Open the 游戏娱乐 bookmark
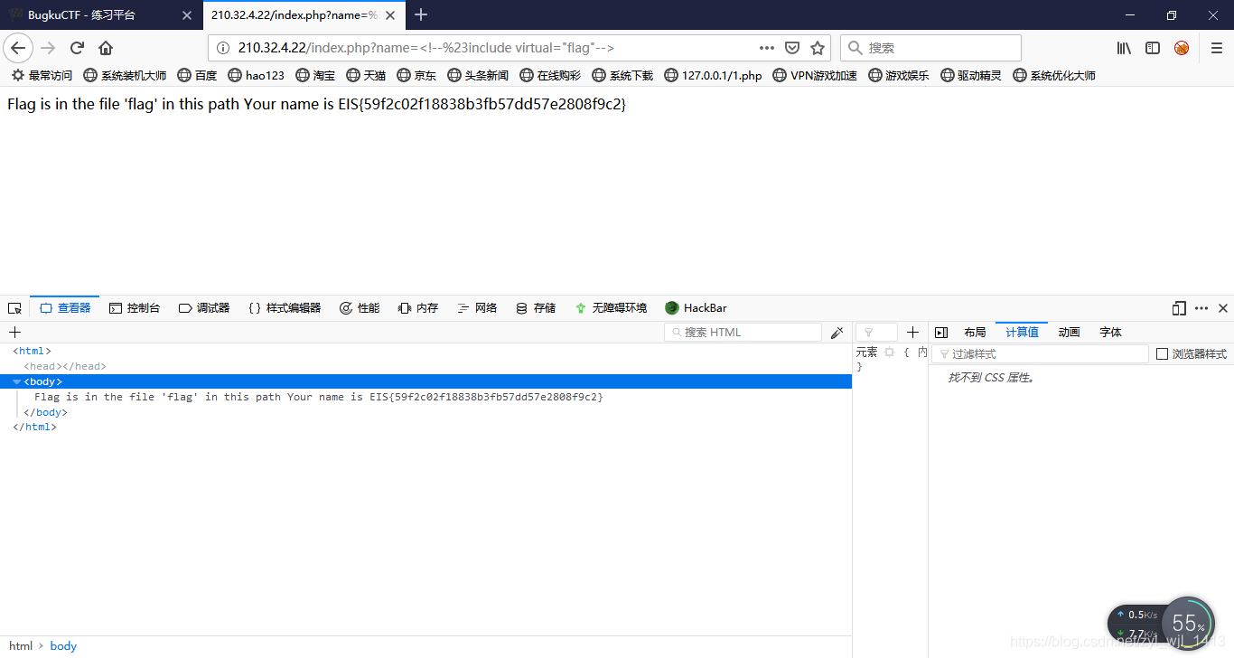The height and width of the screenshot is (658, 1234). 899,75
